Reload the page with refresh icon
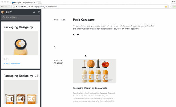This screenshot has width=176, height=107. (10, 6)
